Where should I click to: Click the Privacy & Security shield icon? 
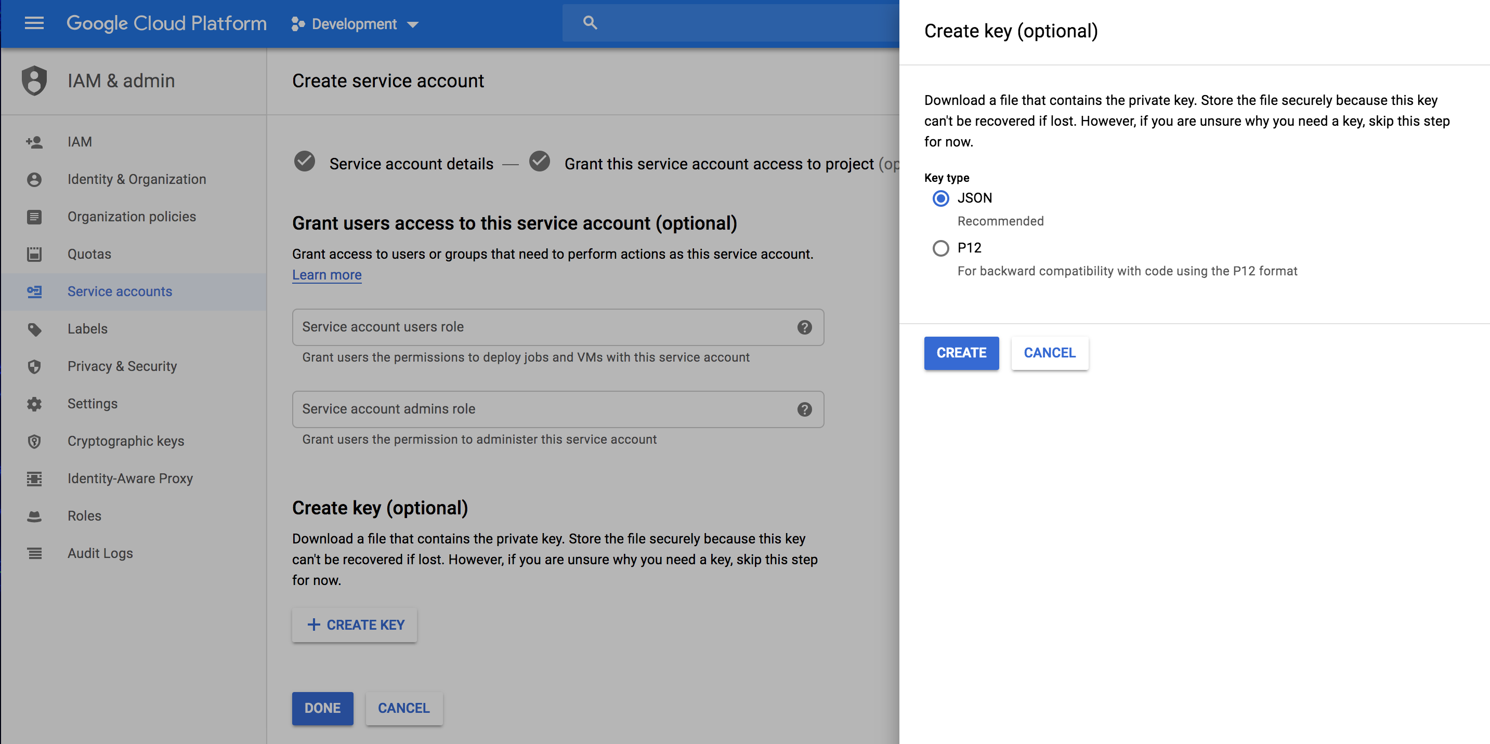34,366
